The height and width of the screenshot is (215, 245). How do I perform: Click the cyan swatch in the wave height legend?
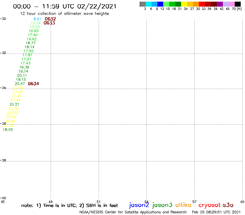click(149, 4)
